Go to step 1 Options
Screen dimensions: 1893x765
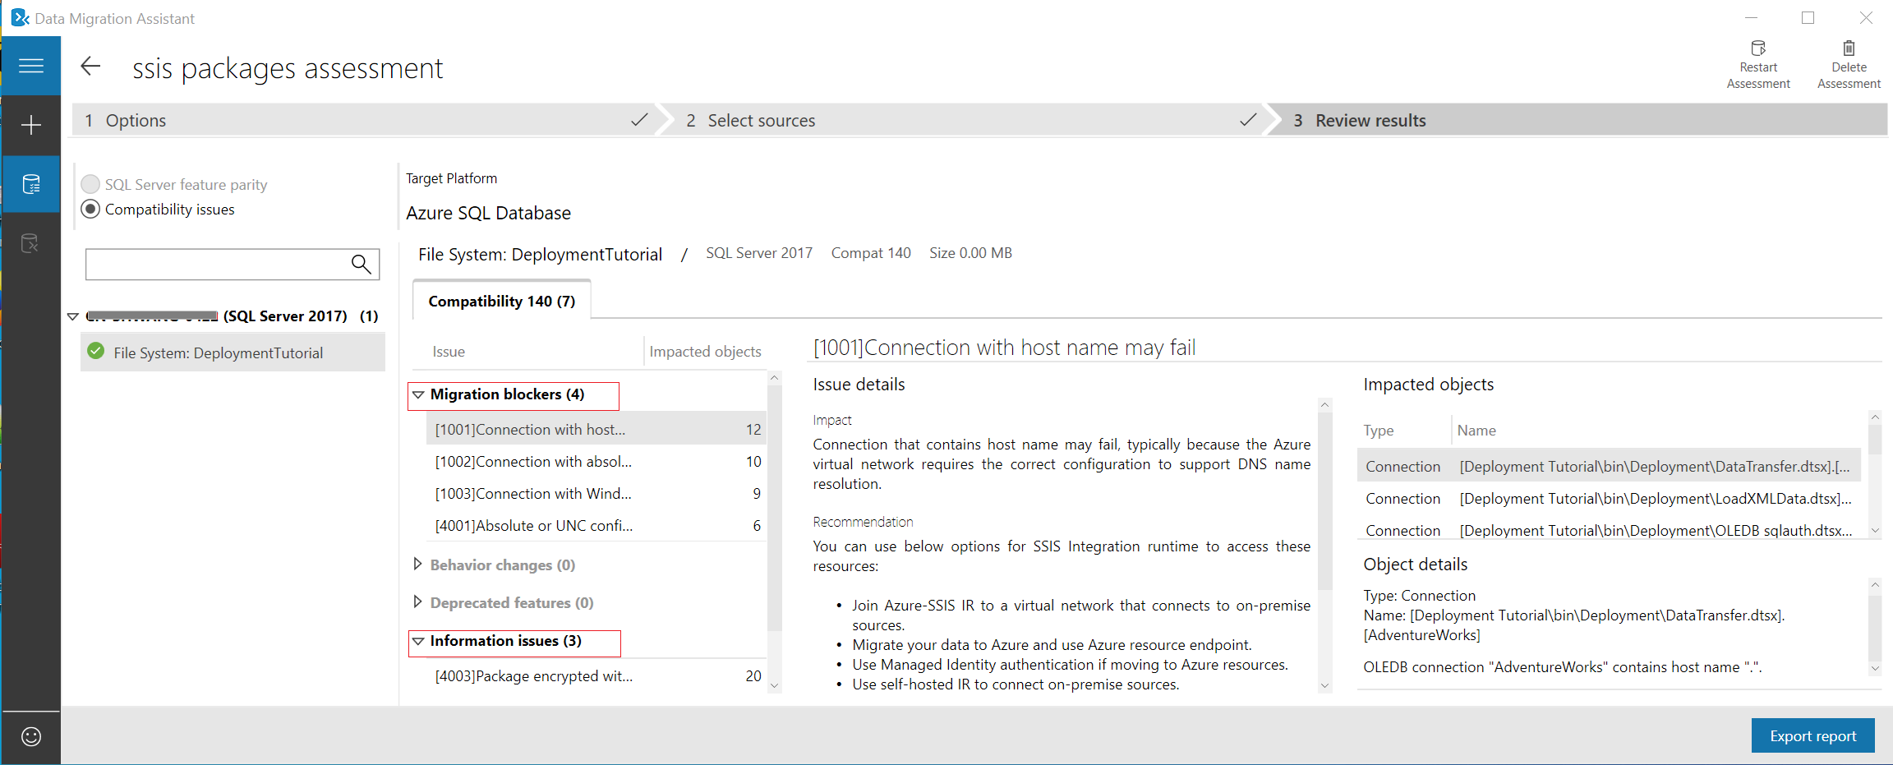(x=366, y=121)
